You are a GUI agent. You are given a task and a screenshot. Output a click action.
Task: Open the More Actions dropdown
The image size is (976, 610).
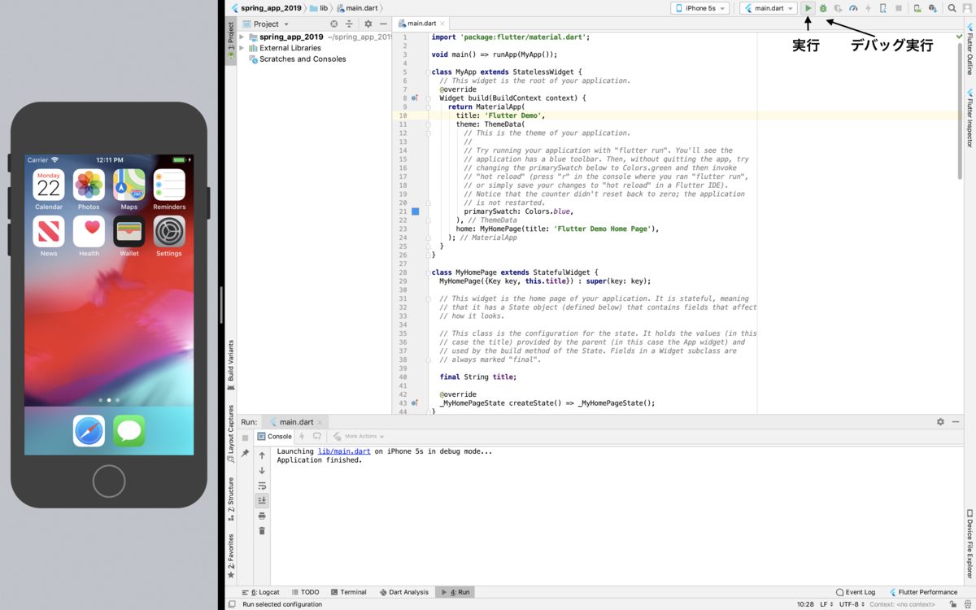359,437
